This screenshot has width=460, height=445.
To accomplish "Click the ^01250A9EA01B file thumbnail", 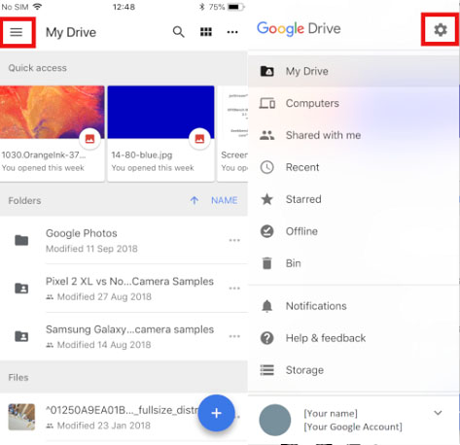I will pos(21,417).
